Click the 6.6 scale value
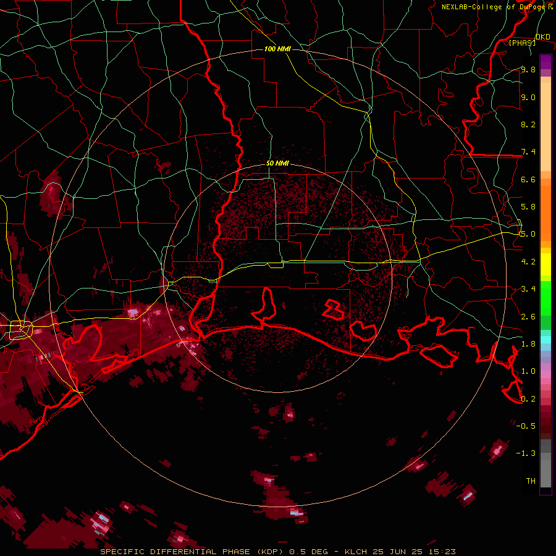This screenshot has width=556, height=556. [x=528, y=179]
